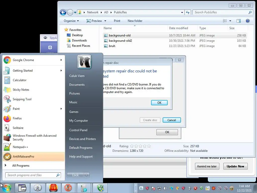
Task: Open Pictures from Start menu
Action: (74, 93)
